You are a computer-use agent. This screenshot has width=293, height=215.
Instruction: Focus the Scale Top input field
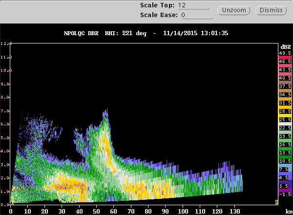click(193, 5)
